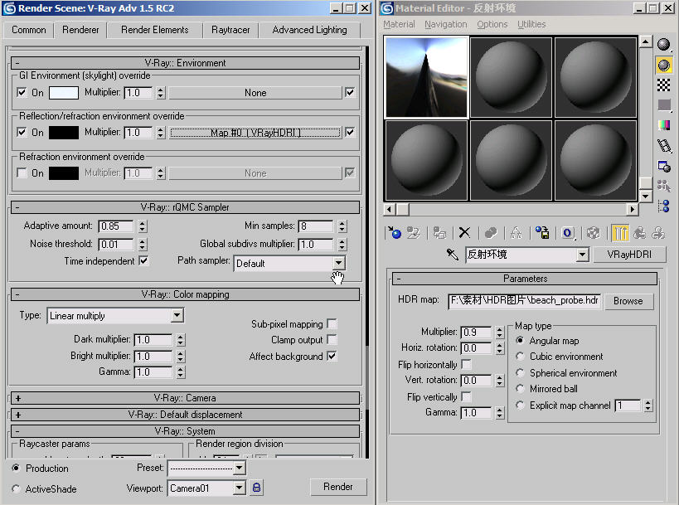Open Navigation menu in Material Editor
679x505 pixels.
pos(445,24)
